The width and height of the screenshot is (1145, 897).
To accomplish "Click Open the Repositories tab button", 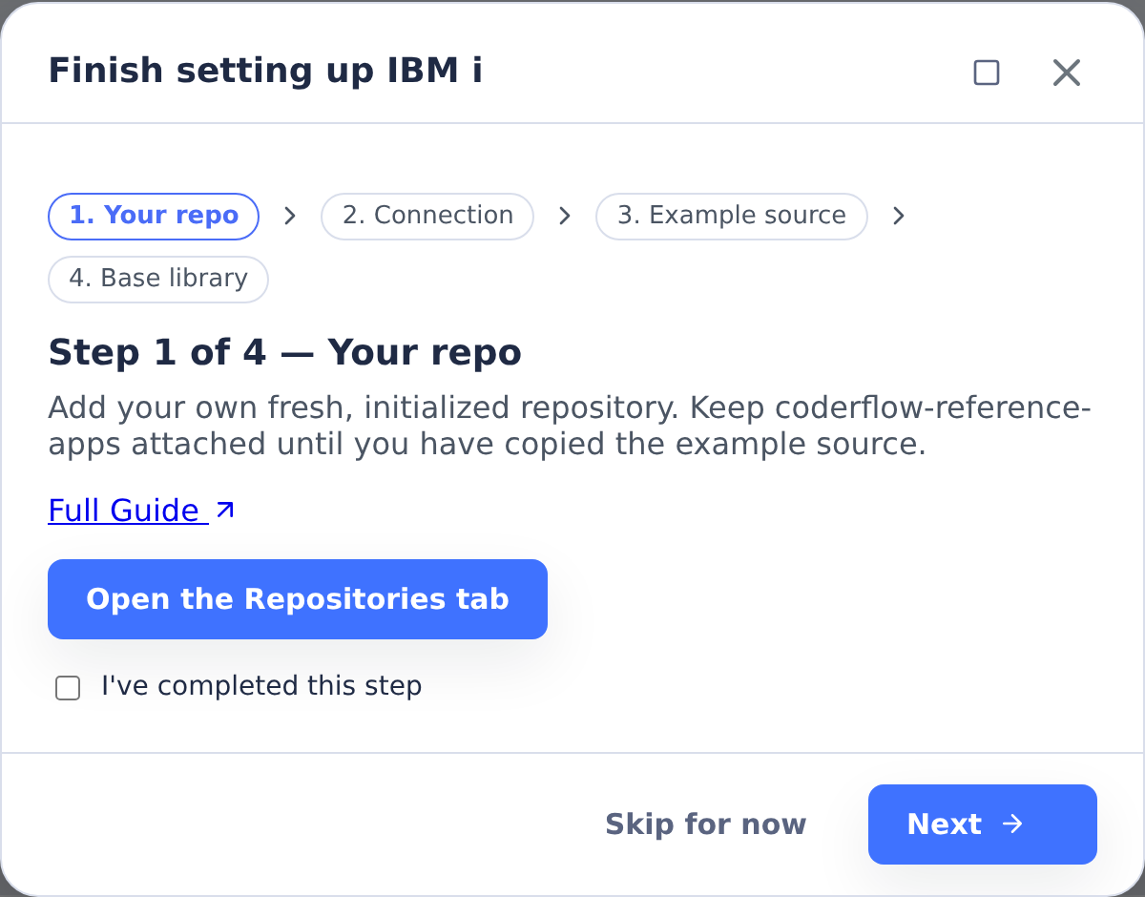I will coord(298,599).
